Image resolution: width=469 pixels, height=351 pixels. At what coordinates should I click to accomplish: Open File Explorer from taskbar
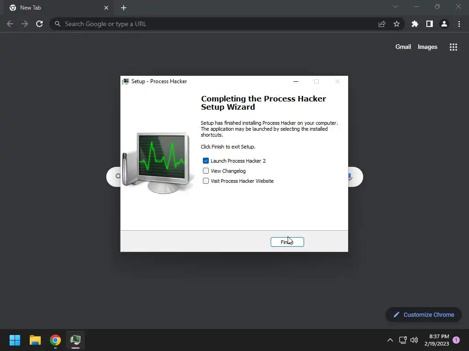click(35, 340)
